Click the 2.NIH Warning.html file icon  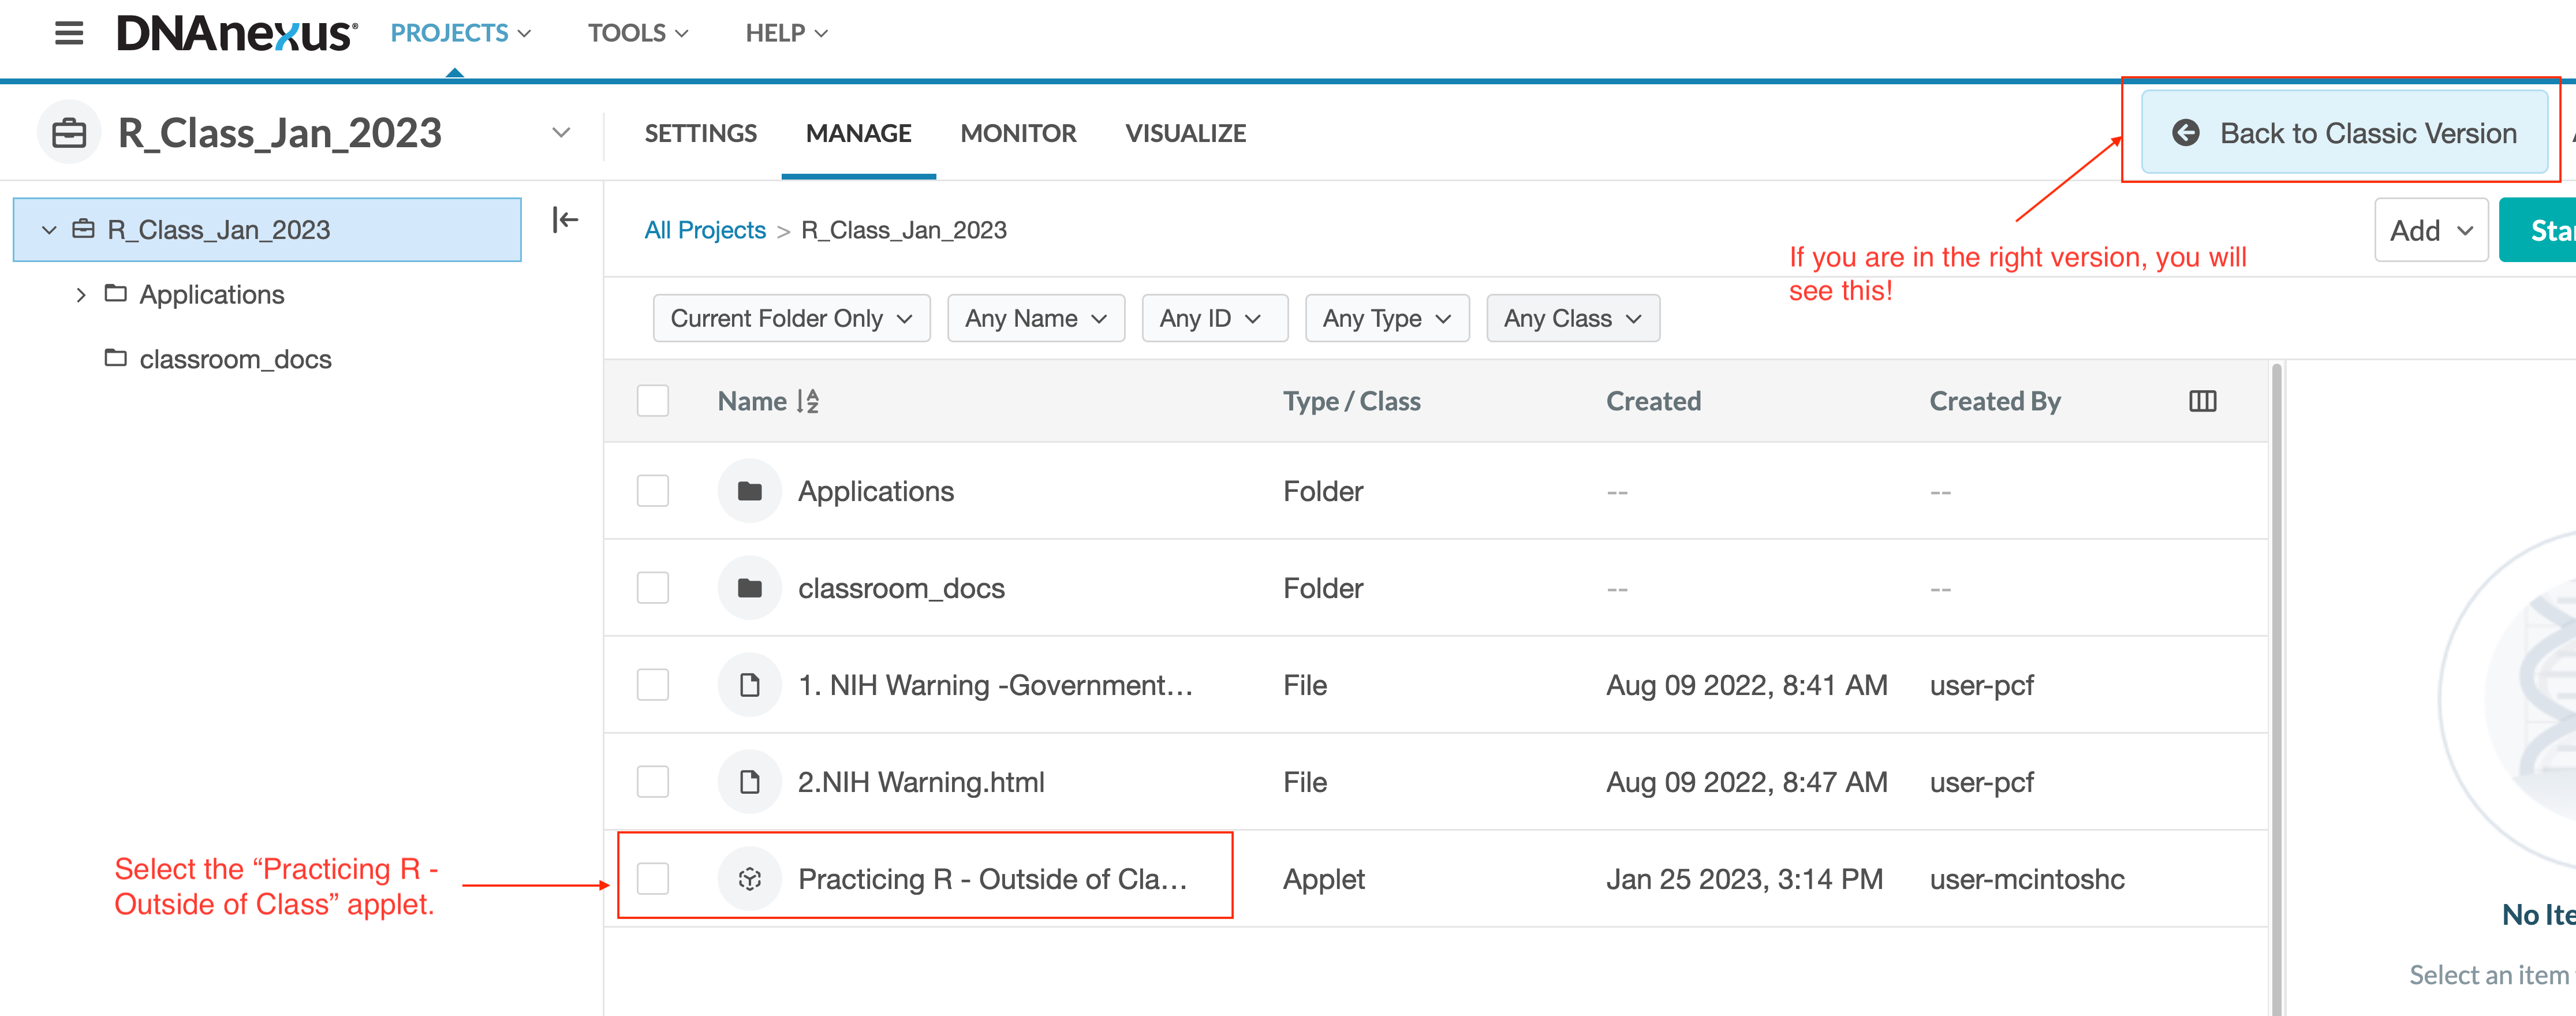point(749,782)
